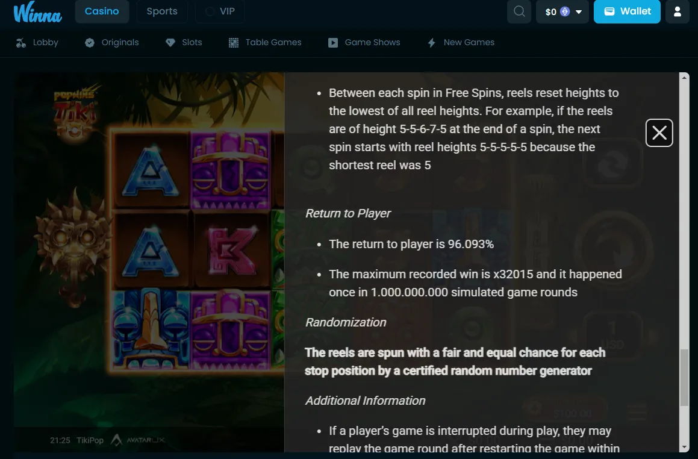698x459 pixels.
Task: Click the pink K symbol on reels
Action: (x=231, y=250)
